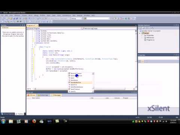Open the Main(string[] args) member dropdown
This screenshot has width=180, height=135.
pos(109,28)
